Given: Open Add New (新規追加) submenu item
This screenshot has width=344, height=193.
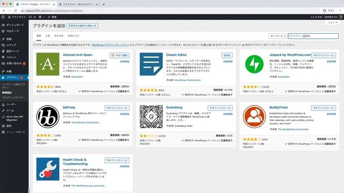Looking at the screenshot, I should coord(7,93).
